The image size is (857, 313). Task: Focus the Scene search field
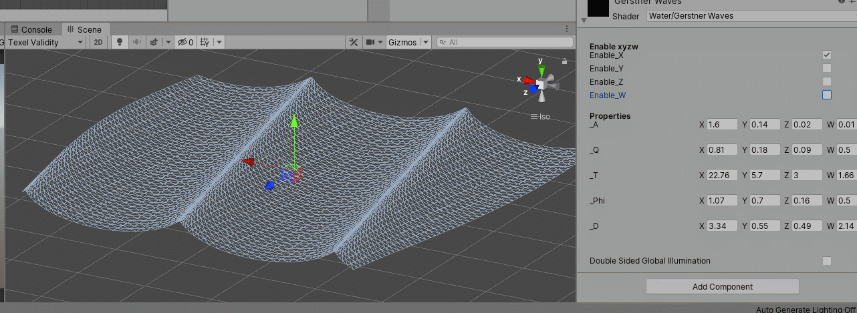[505, 42]
